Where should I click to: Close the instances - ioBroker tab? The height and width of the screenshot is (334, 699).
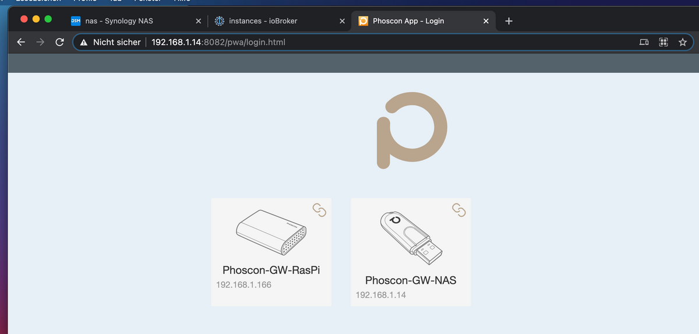[343, 21]
